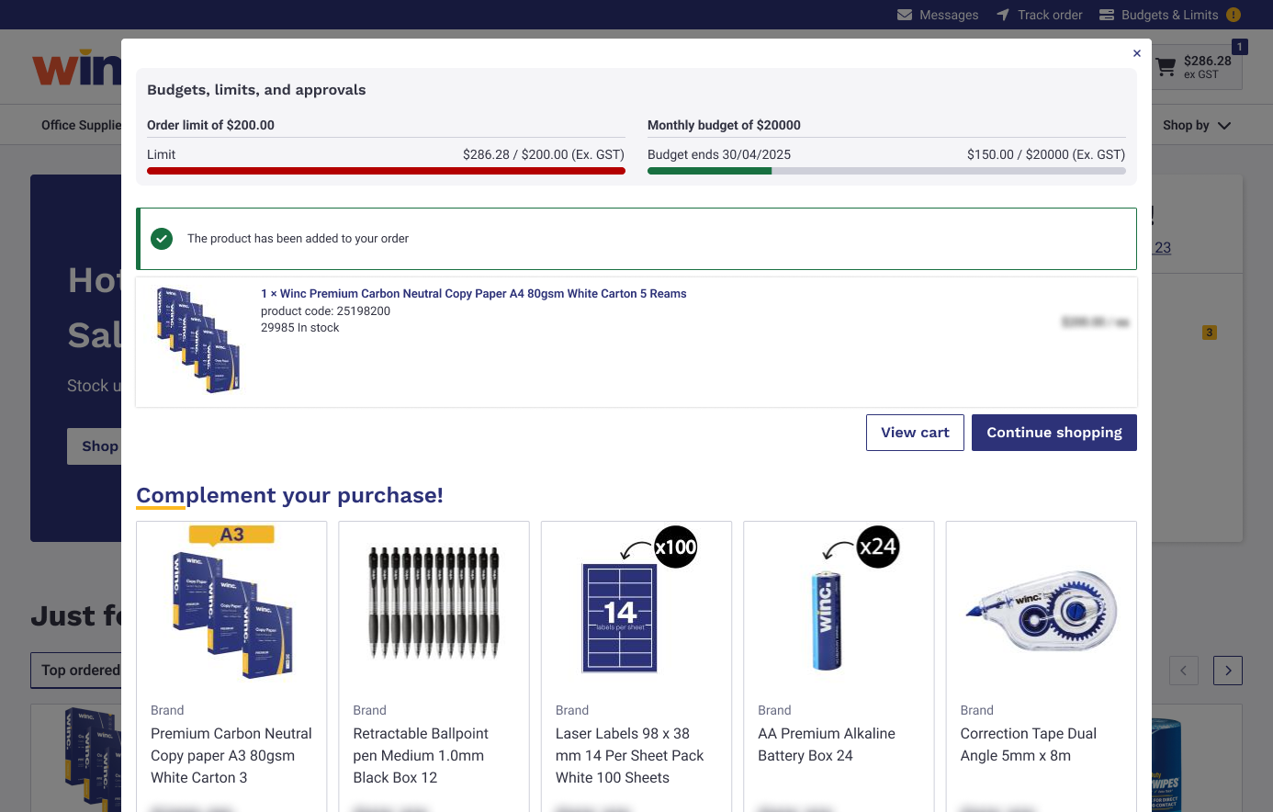This screenshot has width=1273, height=812.
Task: Click the green success checkmark icon
Action: [x=162, y=239]
